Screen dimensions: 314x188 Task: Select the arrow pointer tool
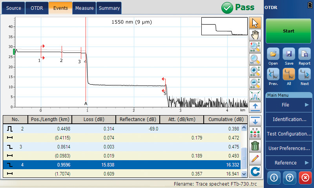[x=255, y=23]
